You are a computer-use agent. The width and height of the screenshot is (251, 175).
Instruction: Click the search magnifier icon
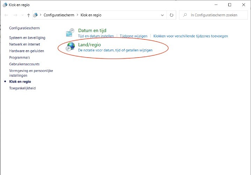point(185,15)
